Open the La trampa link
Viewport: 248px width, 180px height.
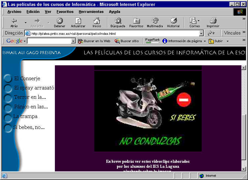pyautogui.click(x=25, y=116)
